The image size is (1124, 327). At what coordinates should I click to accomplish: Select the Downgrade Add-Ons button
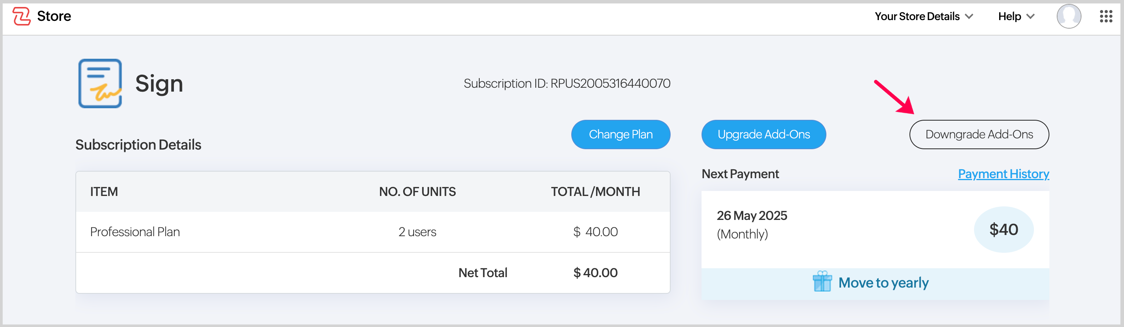point(979,135)
